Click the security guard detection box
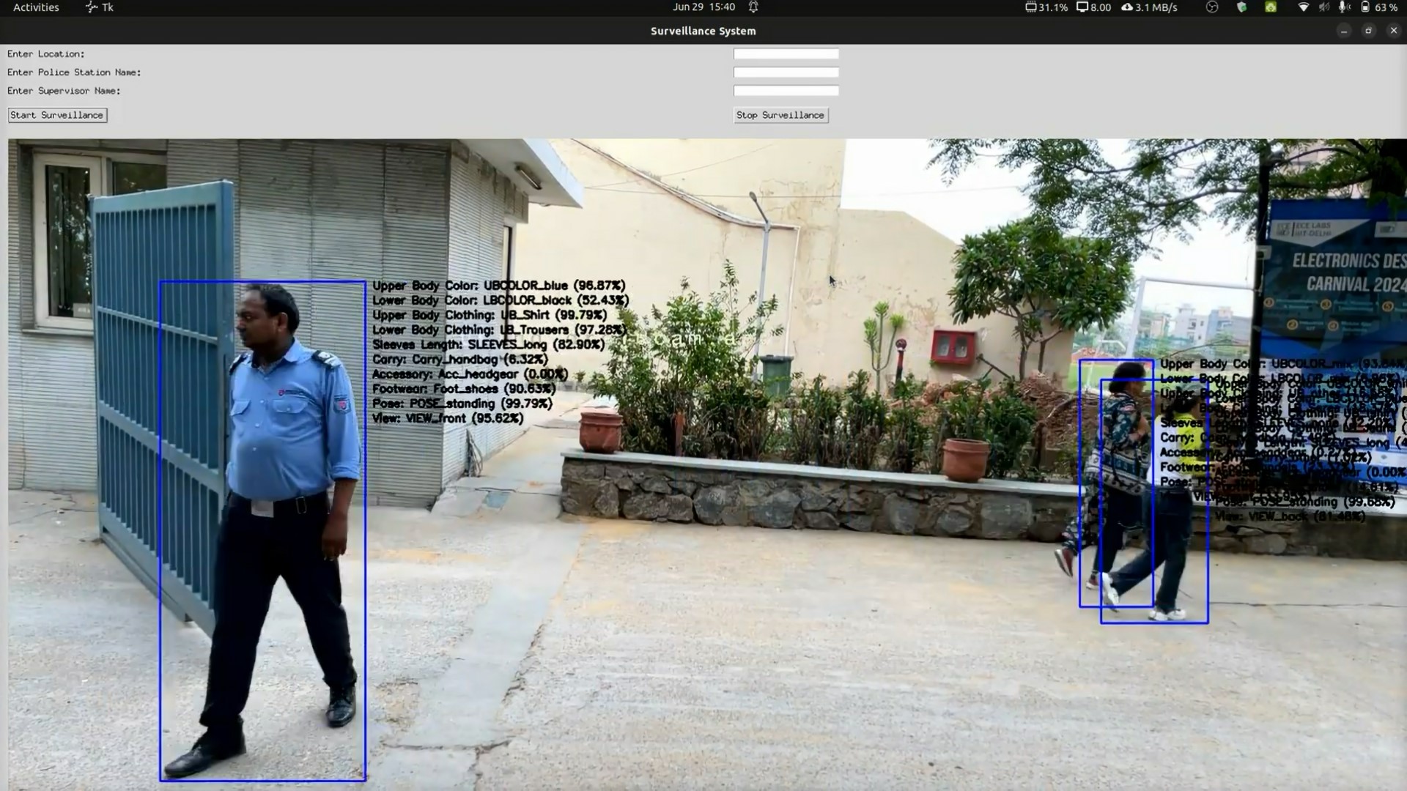This screenshot has height=791, width=1407. [262, 531]
